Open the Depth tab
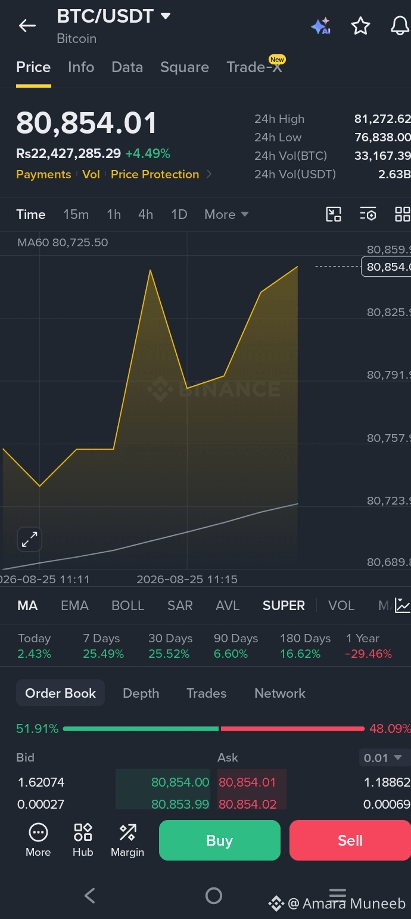Image resolution: width=411 pixels, height=919 pixels. coord(141,693)
